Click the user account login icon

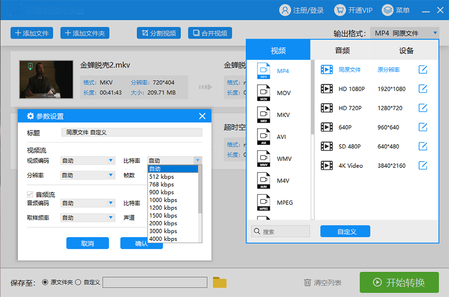click(285, 10)
